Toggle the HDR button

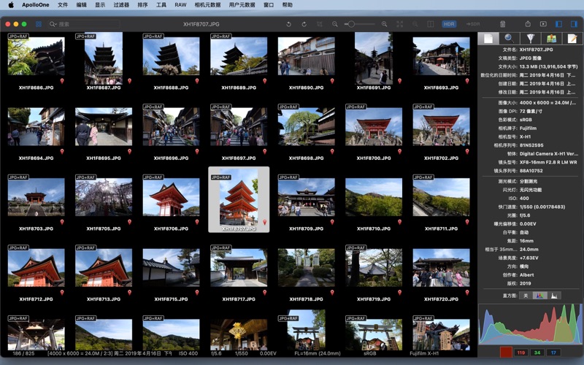coord(449,24)
